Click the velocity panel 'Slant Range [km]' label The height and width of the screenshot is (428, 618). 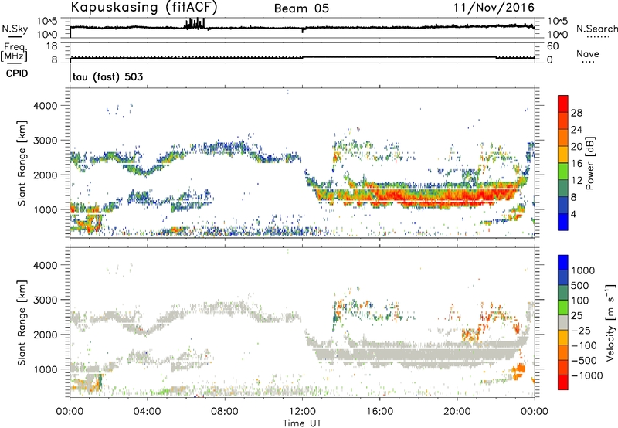point(22,322)
